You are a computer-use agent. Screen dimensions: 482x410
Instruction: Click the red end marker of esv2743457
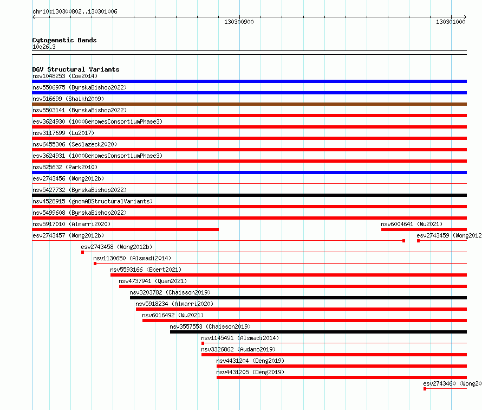tap(403, 241)
